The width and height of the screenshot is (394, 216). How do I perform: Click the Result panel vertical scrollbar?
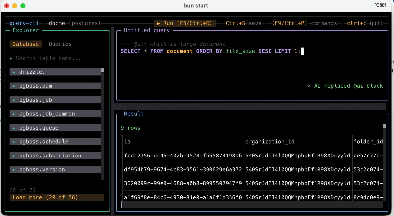pos(384,162)
